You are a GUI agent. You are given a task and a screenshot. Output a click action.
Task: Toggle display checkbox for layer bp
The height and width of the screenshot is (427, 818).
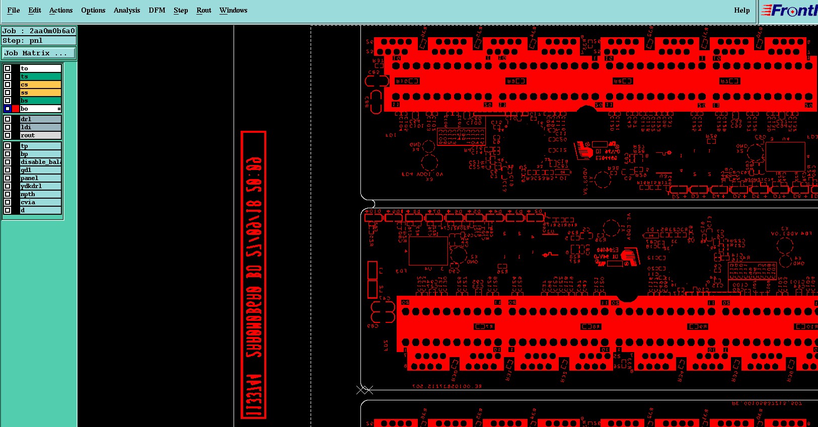8,154
